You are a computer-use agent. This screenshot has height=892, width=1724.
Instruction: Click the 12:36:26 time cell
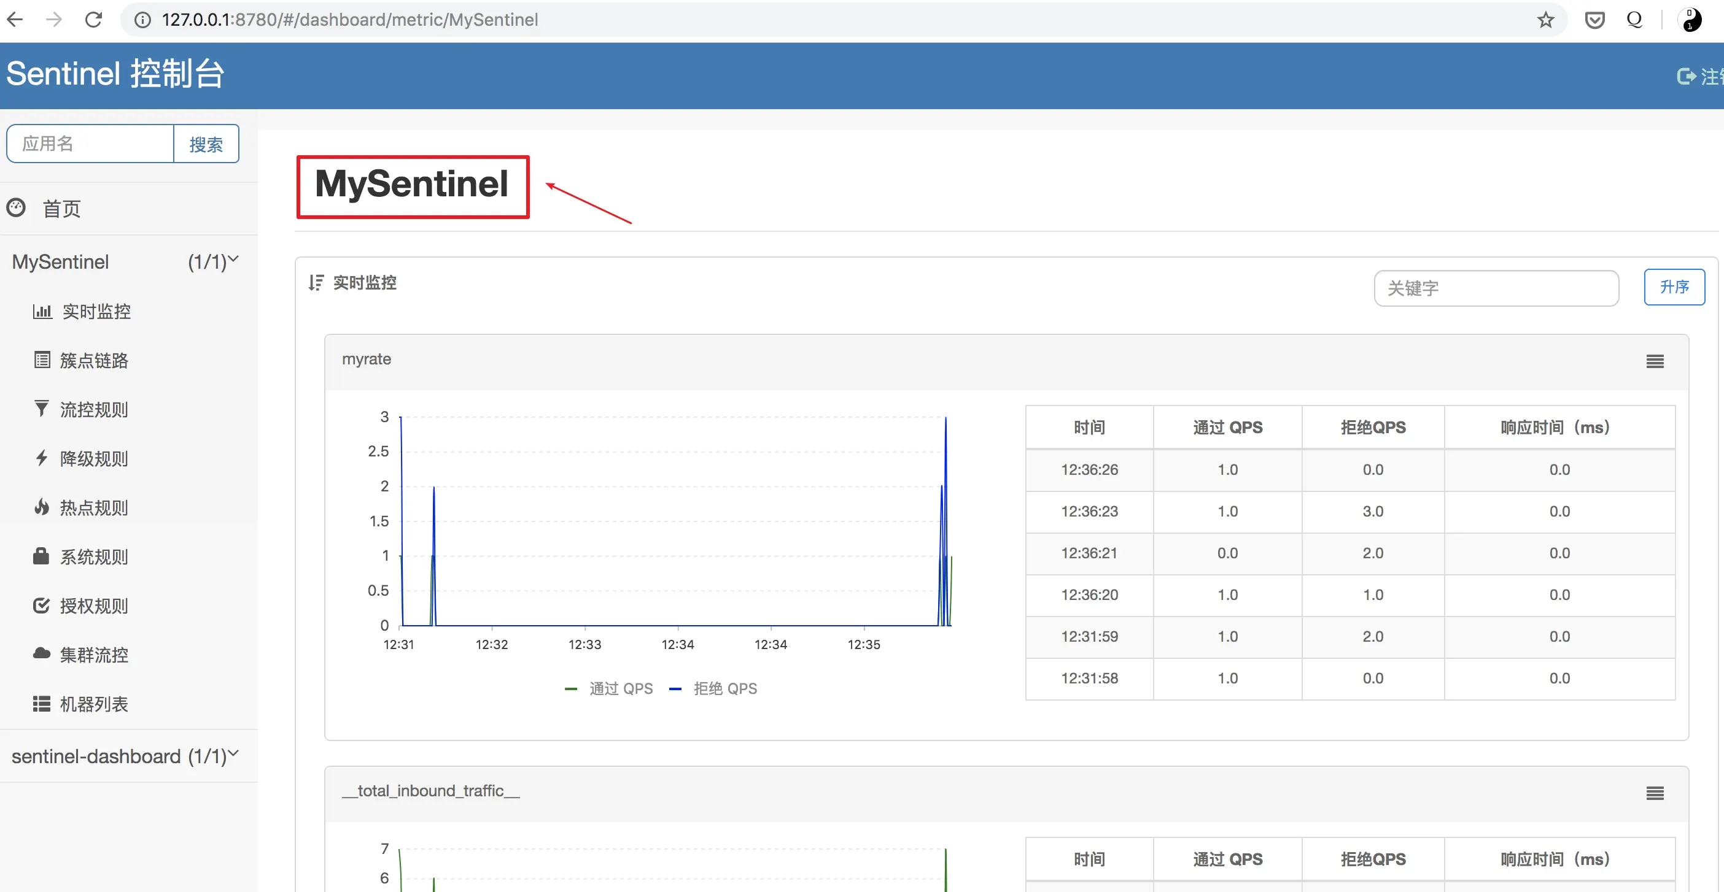[x=1089, y=469]
